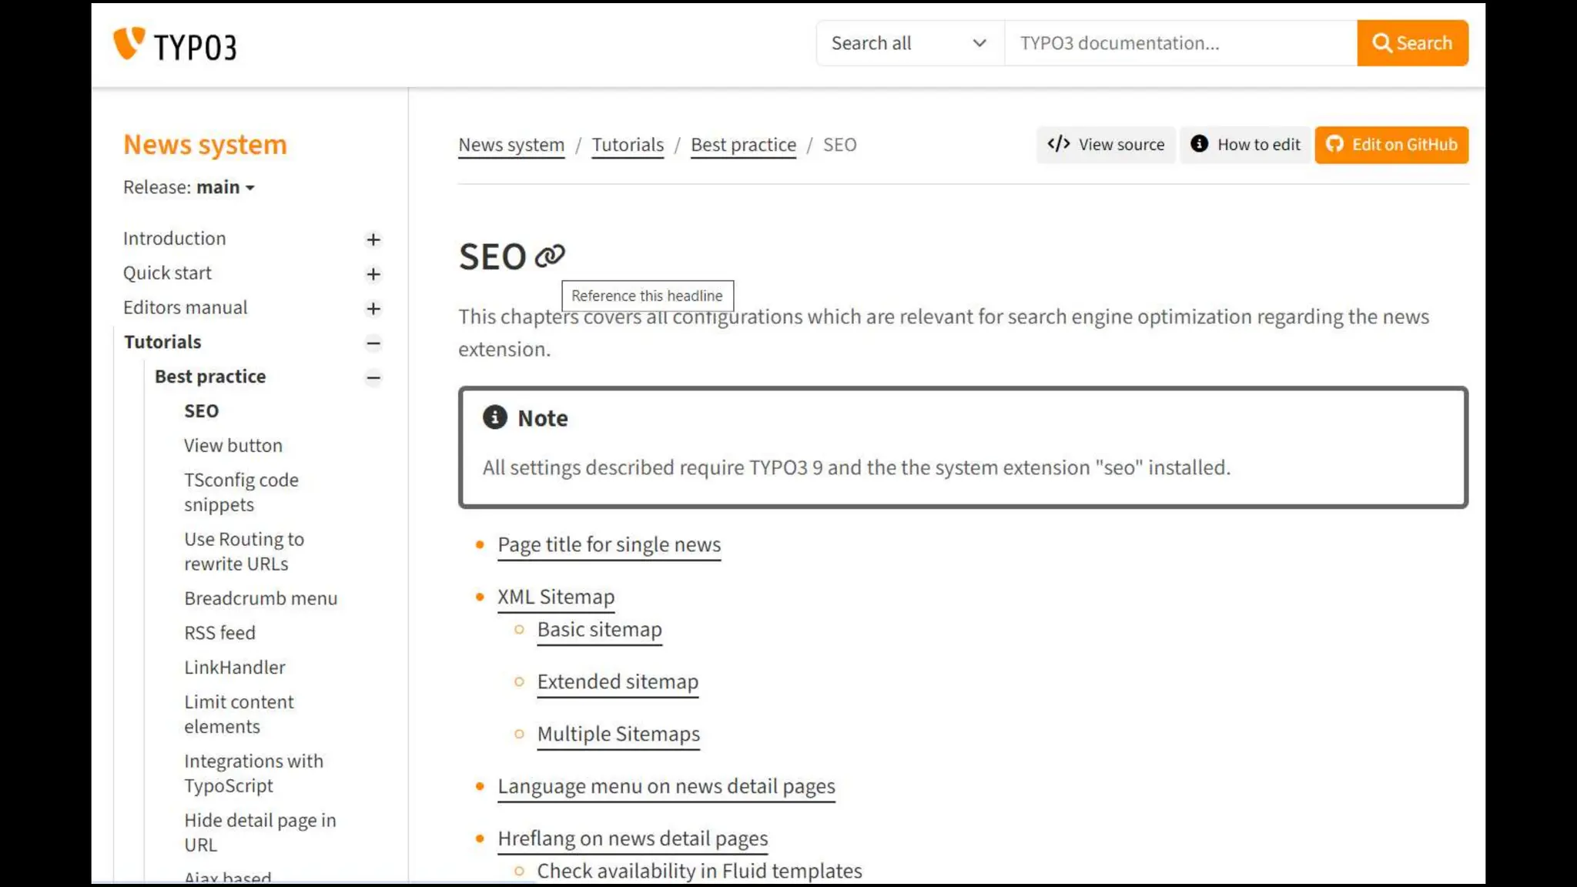Screen dimensions: 1577x887
Task: Collapse the Tutorials section
Action: 373,343
